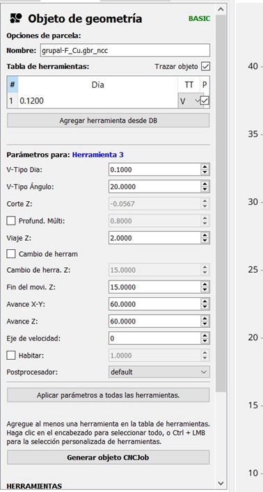
Task: Click the vertical scrollbar thumb of panel
Action: (221, 203)
